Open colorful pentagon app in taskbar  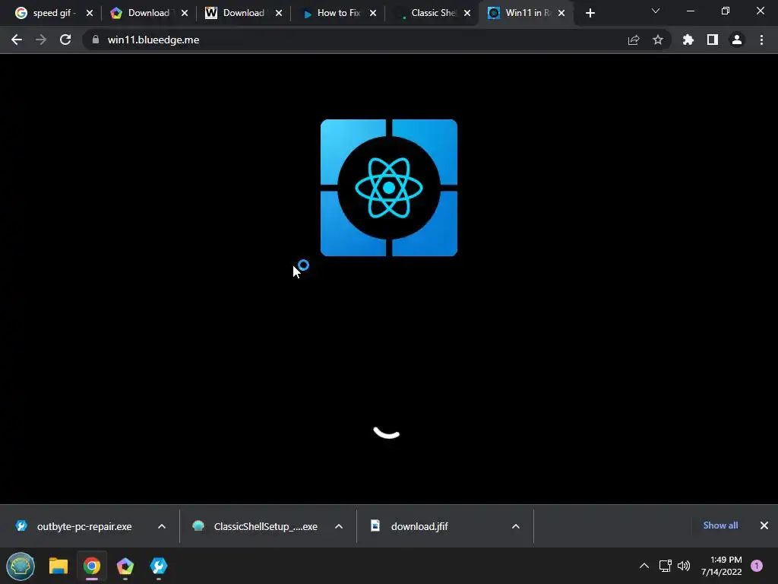click(125, 566)
